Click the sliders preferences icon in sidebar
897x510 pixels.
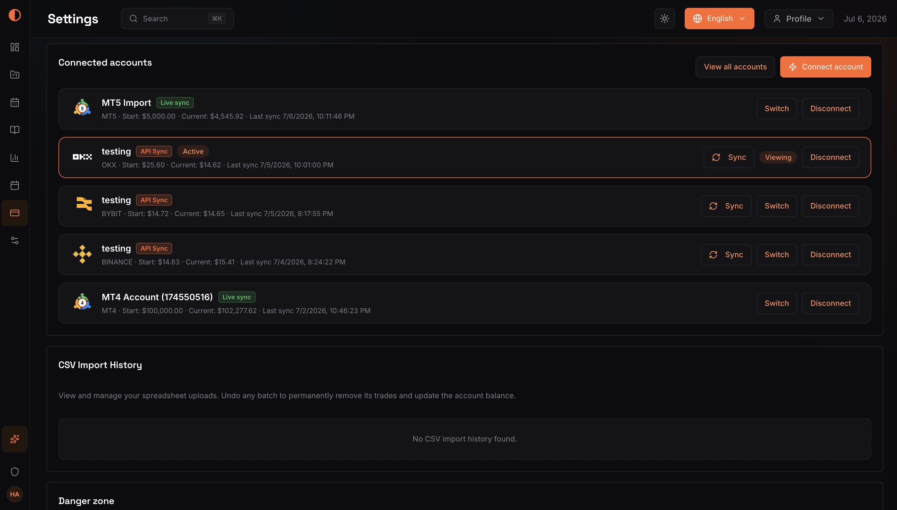[x=15, y=241]
